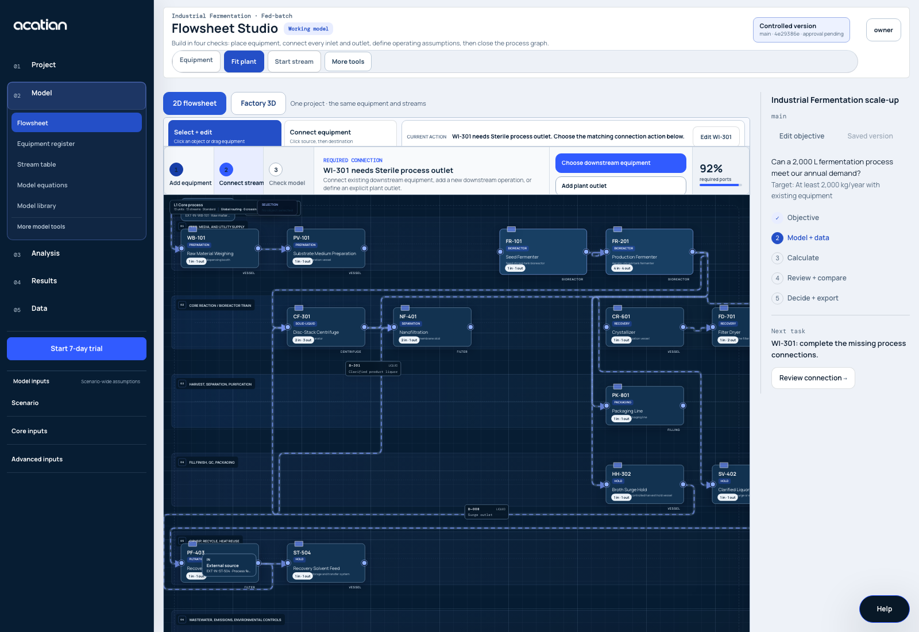This screenshot has height=632, width=919.
Task: Expand More model tools in sidebar
Action: pyautogui.click(x=76, y=226)
